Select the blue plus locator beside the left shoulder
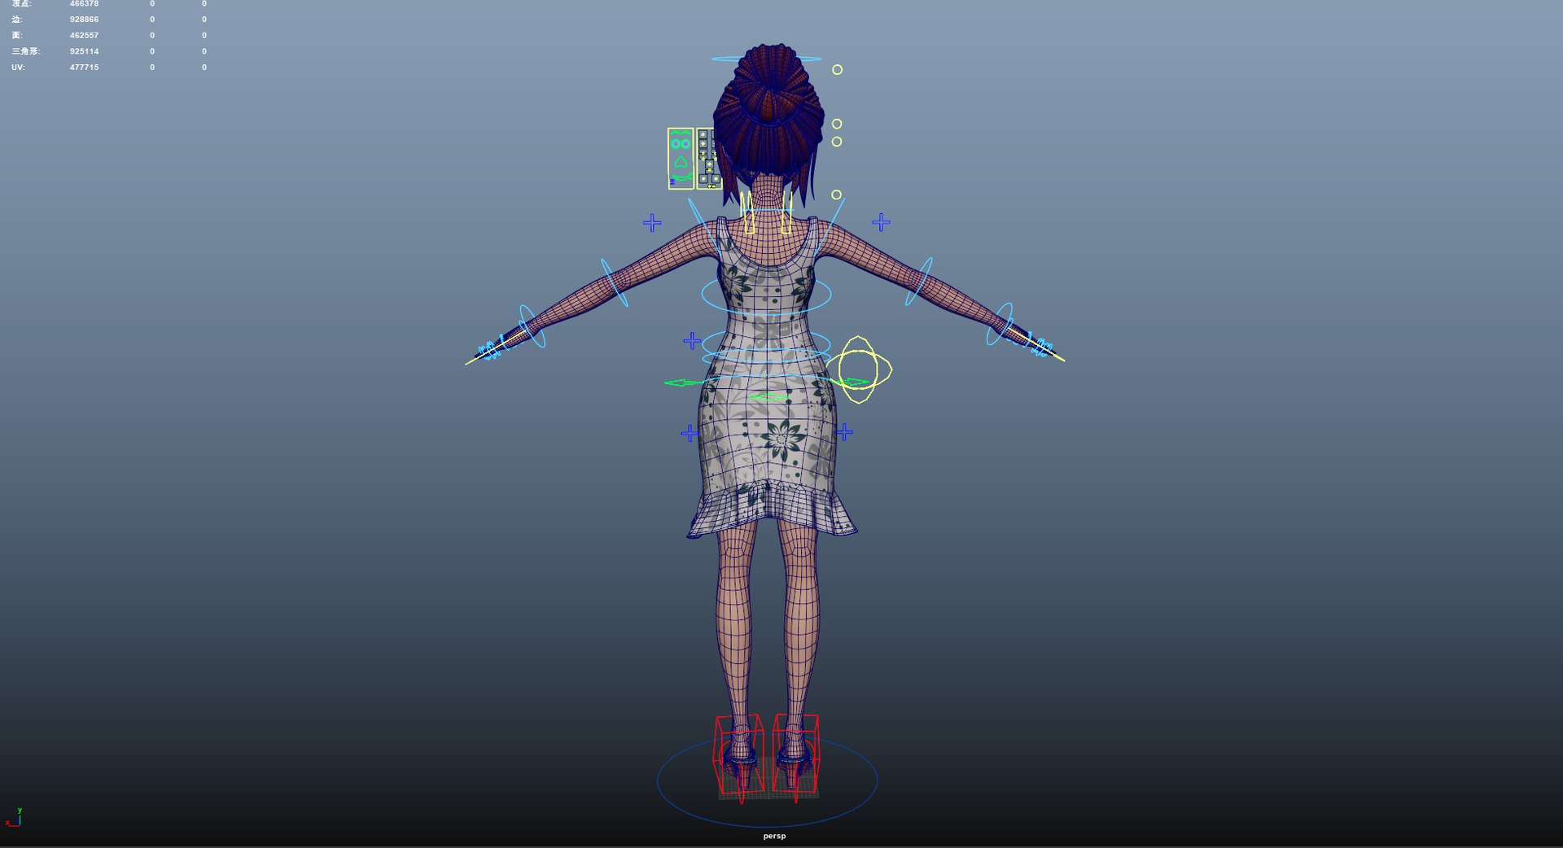Viewport: 1563px width, 848px height. point(652,222)
